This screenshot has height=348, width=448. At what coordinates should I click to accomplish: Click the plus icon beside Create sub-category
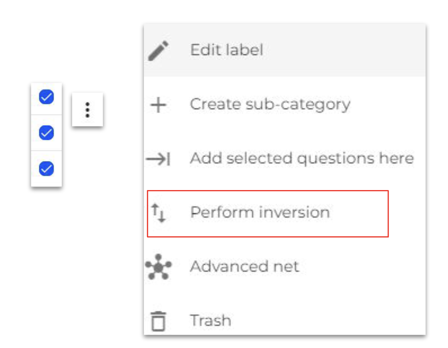click(158, 105)
